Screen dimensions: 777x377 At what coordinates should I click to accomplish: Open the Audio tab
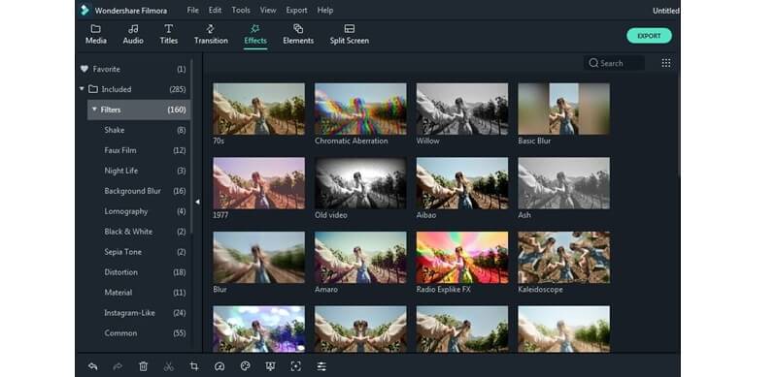coord(133,35)
